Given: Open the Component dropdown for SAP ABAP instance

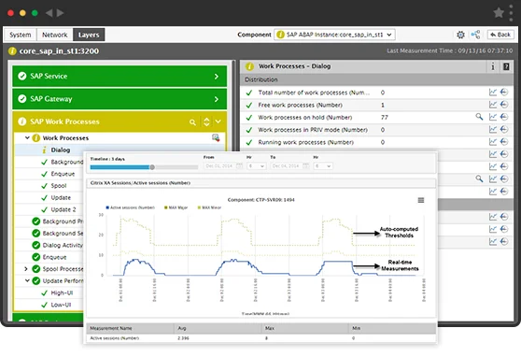Looking at the screenshot, I should (x=335, y=35).
